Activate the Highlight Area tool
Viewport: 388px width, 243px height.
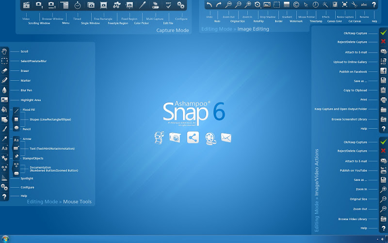[4, 100]
